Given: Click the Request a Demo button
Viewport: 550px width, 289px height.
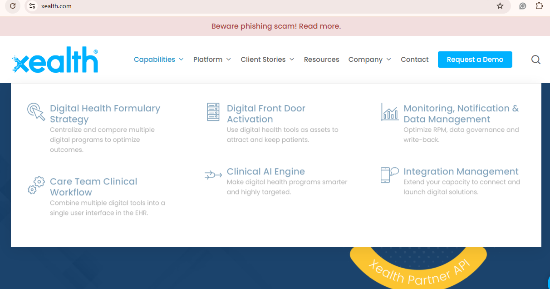Looking at the screenshot, I should click(475, 59).
